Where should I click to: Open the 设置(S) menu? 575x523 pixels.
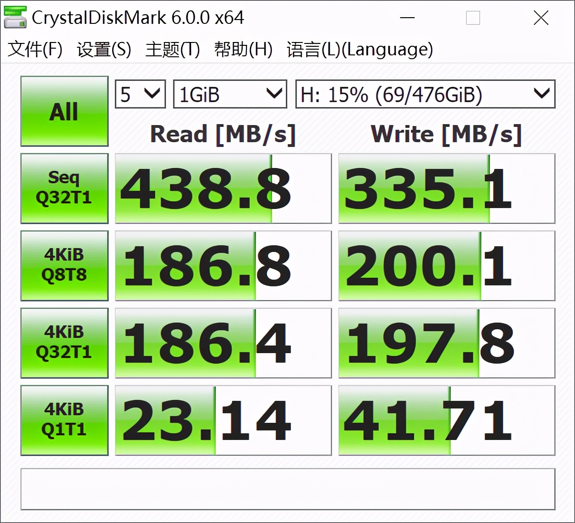coord(104,49)
